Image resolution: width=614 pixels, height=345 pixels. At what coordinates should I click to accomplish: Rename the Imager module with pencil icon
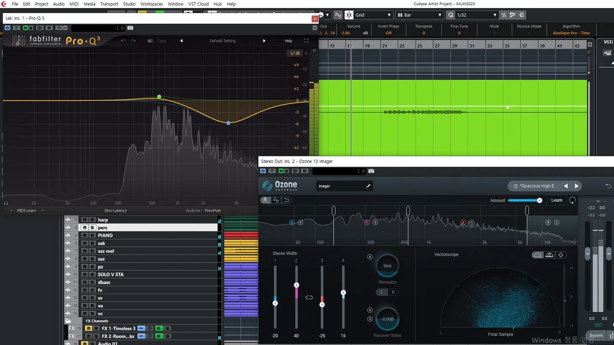(x=368, y=186)
